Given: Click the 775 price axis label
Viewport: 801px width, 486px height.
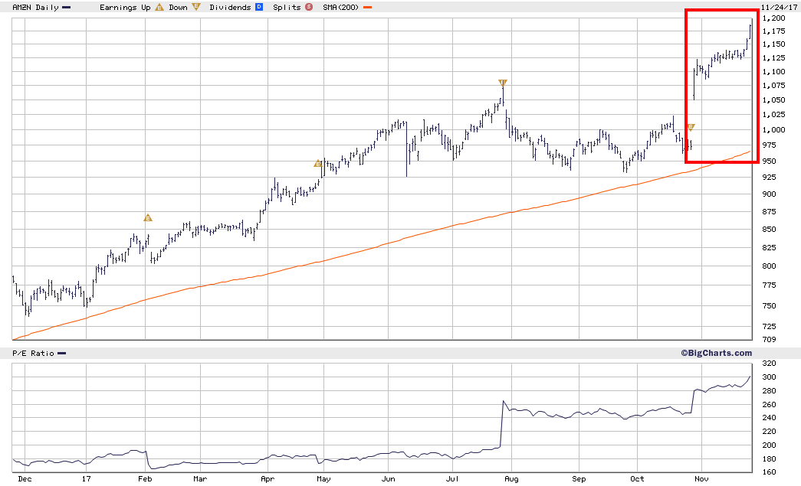Looking at the screenshot, I should tap(770, 285).
